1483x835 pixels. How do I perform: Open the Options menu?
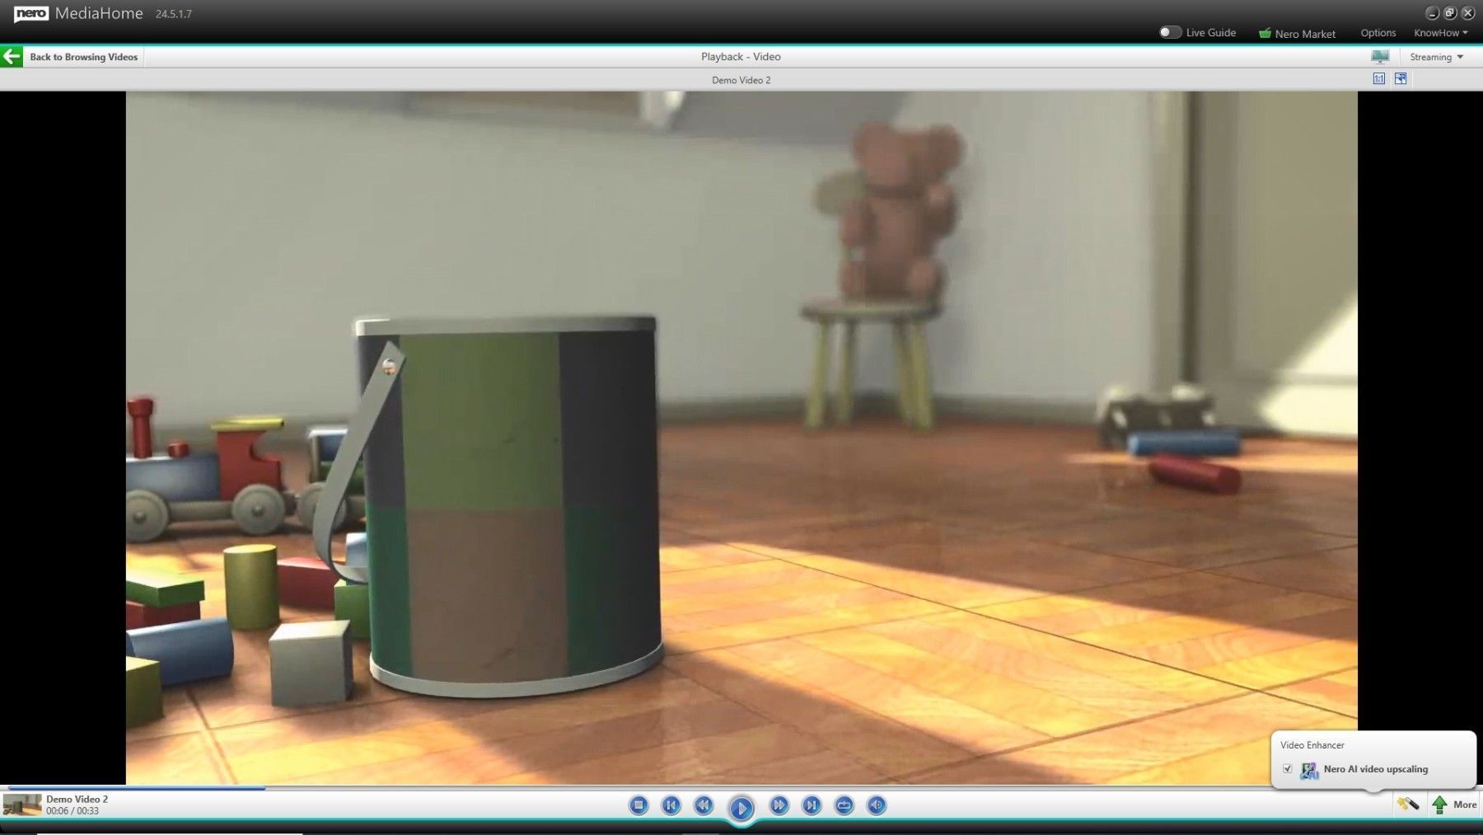1378,33
